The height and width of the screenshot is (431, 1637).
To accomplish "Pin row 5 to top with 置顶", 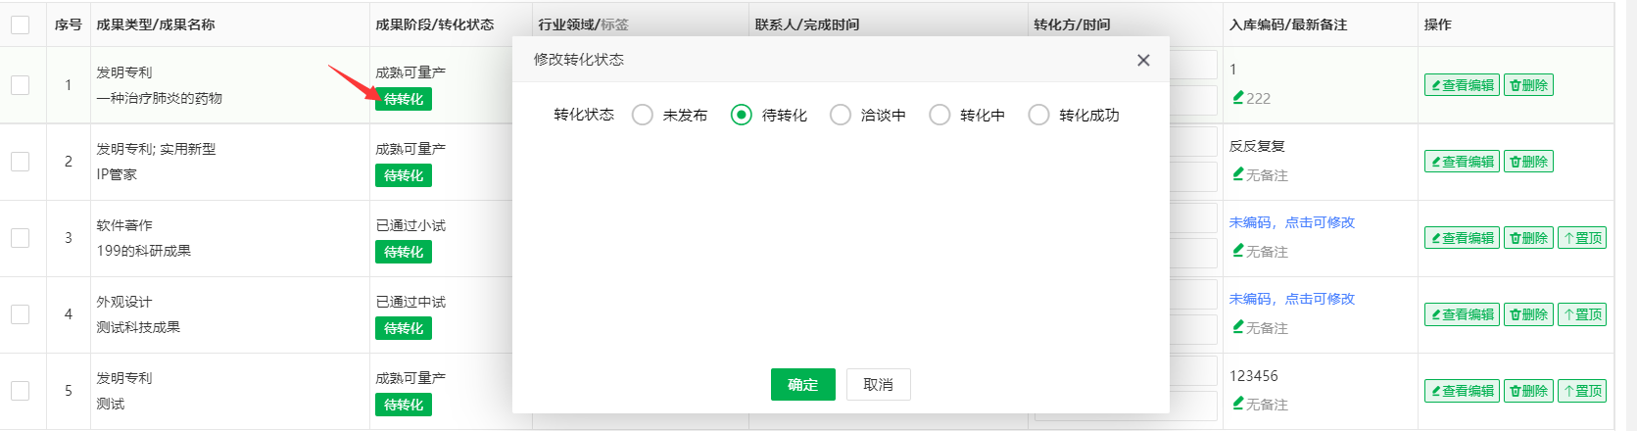I will (x=1582, y=391).
